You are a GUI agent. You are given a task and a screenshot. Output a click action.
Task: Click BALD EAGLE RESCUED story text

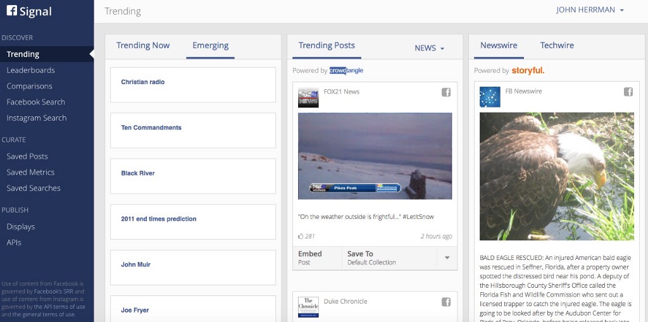click(x=556, y=289)
